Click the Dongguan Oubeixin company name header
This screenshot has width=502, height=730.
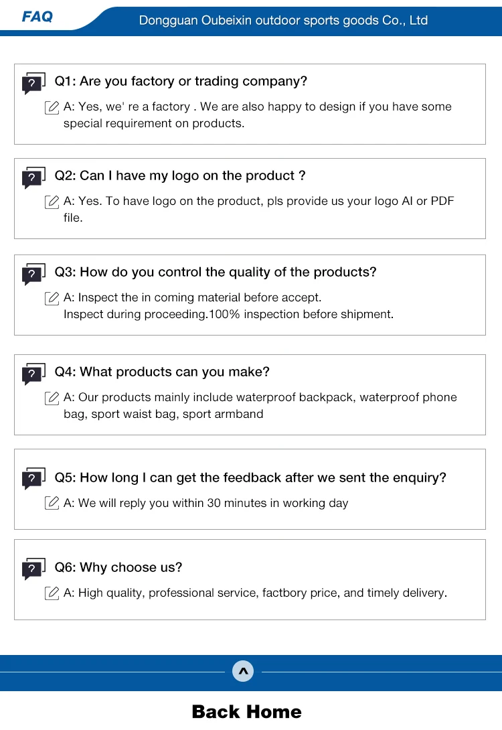pos(283,21)
